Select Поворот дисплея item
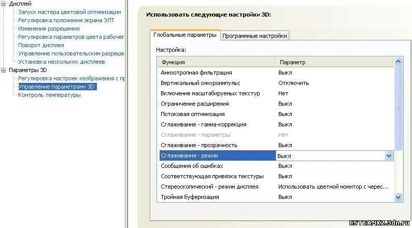This screenshot has width=412, height=228. pyautogui.click(x=41, y=45)
